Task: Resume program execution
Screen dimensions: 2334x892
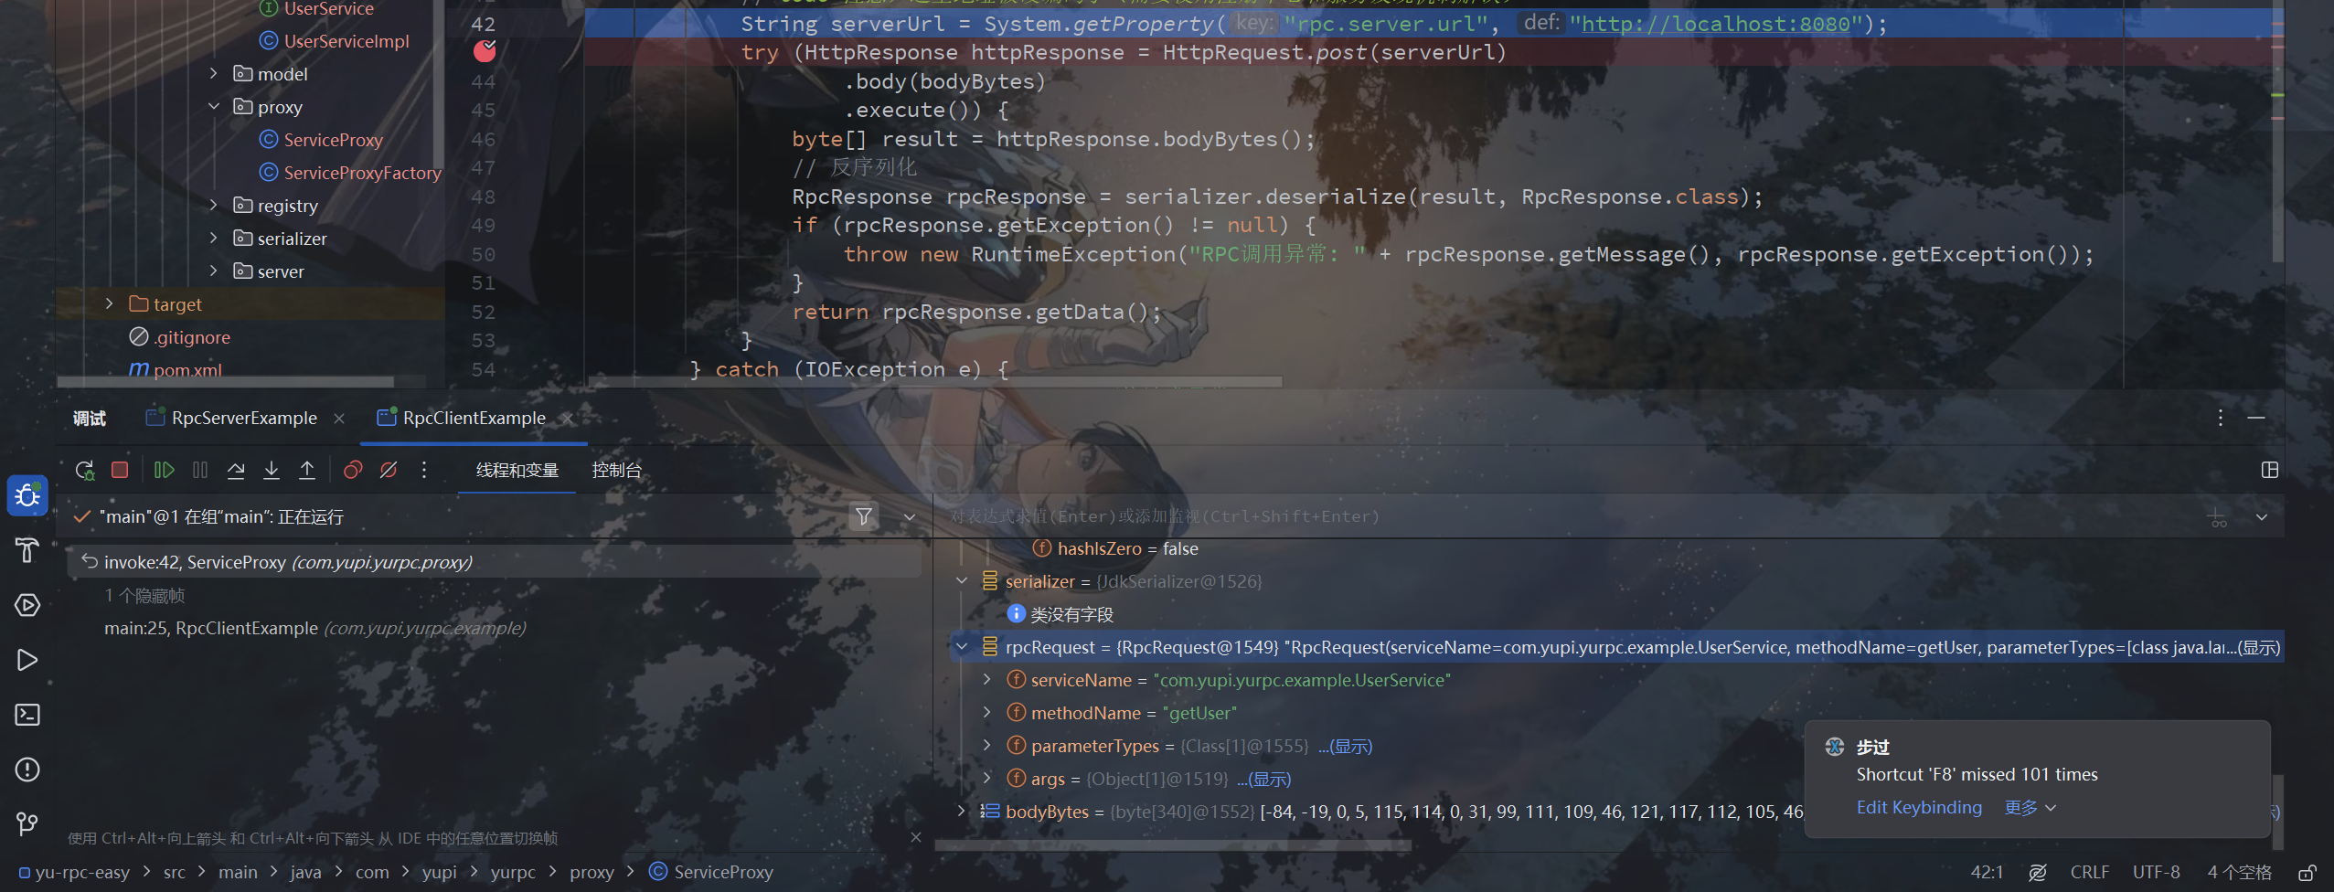Action: coord(165,470)
